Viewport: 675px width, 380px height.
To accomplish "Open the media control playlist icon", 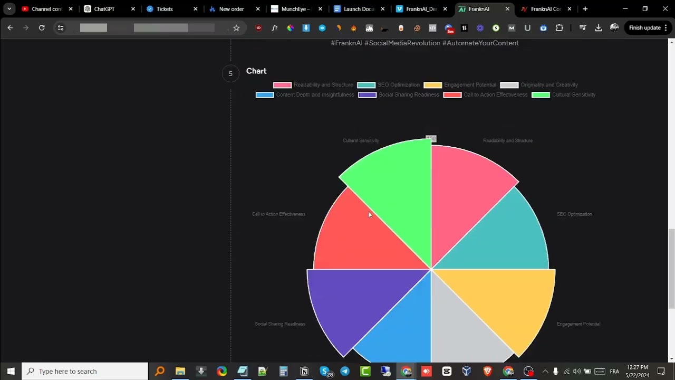I will point(583,28).
